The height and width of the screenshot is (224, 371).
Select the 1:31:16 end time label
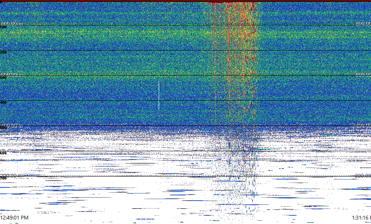(x=361, y=218)
